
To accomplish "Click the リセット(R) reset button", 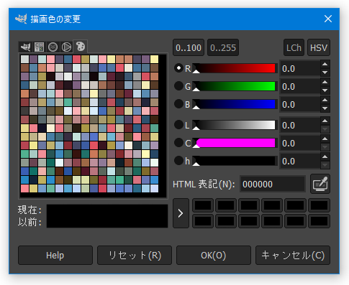I will (x=135, y=255).
